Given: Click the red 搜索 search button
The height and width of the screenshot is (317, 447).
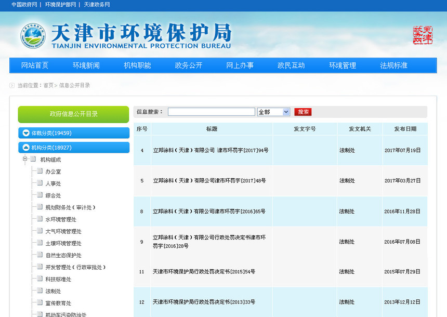Looking at the screenshot, I should point(303,112).
